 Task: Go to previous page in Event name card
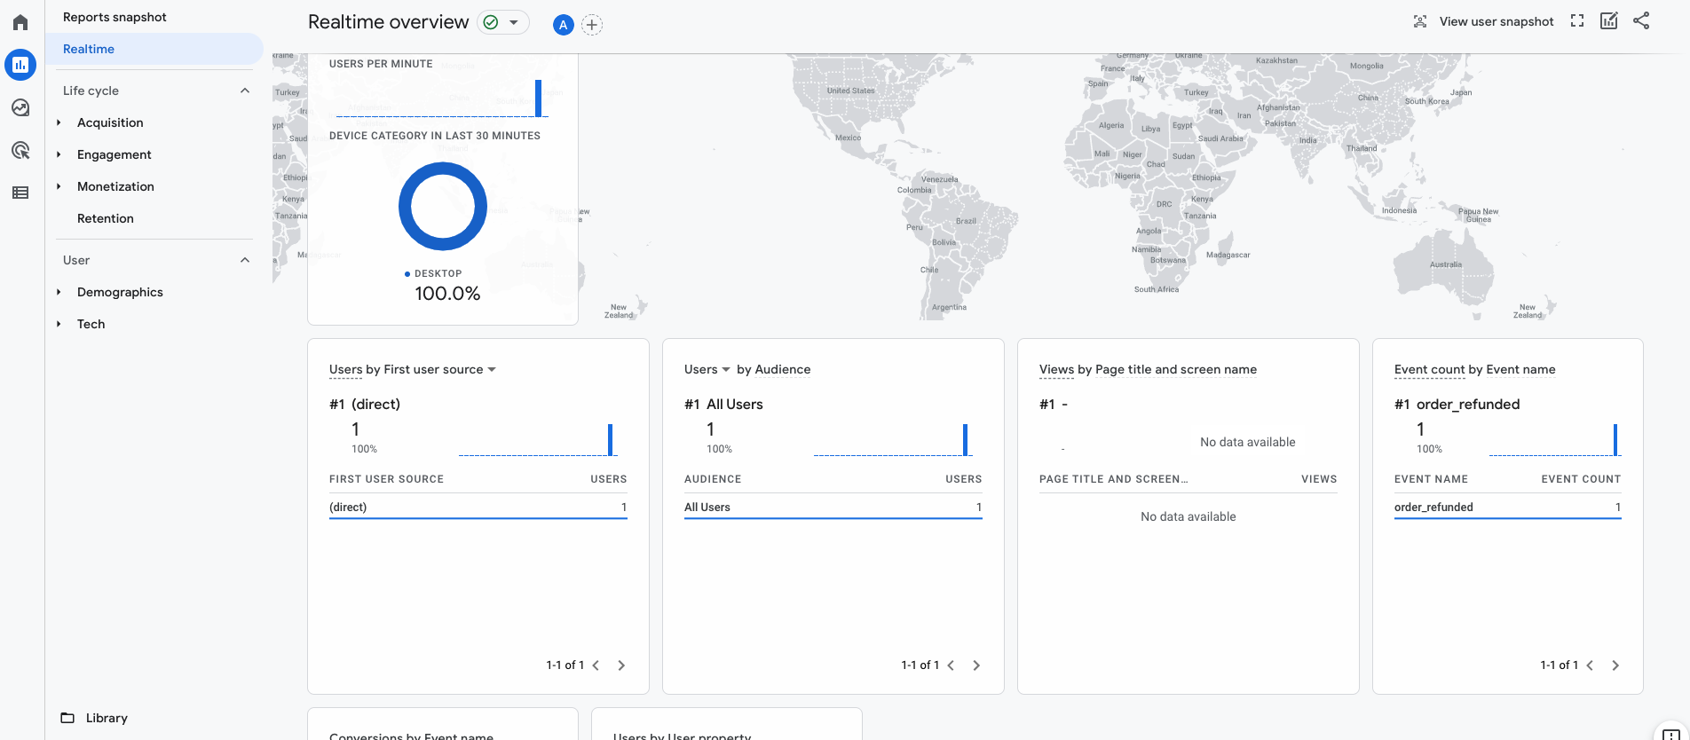pyautogui.click(x=1590, y=665)
